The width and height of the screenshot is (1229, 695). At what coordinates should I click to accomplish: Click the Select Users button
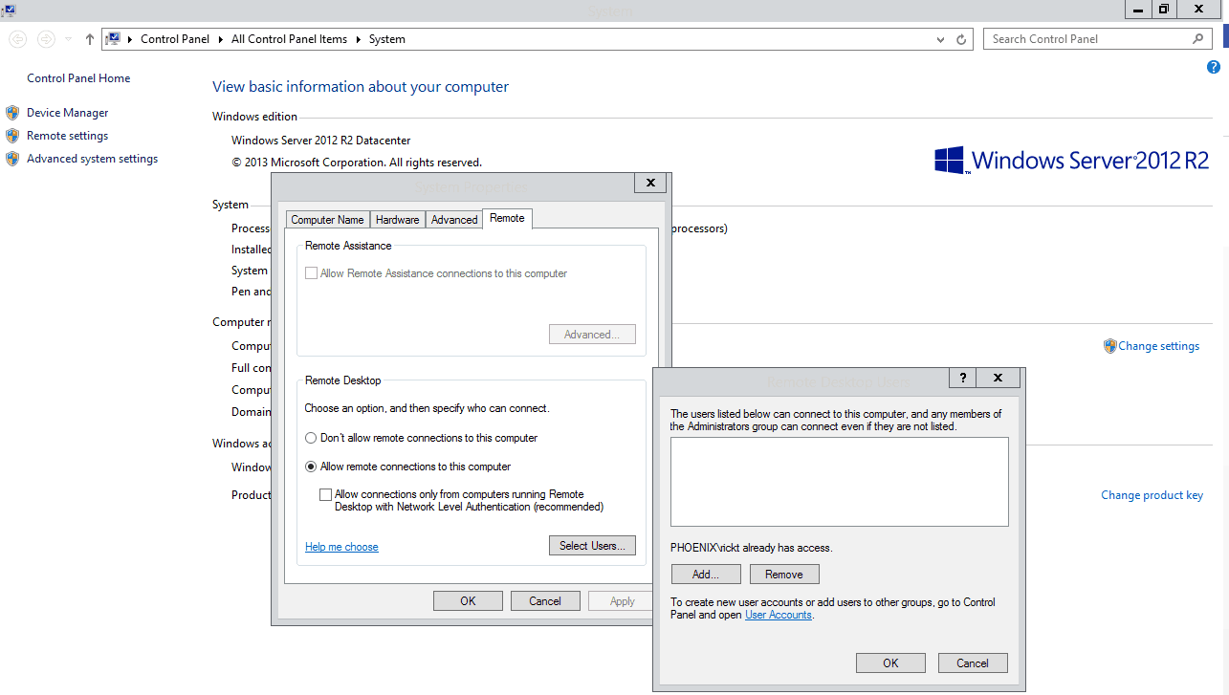click(x=592, y=545)
